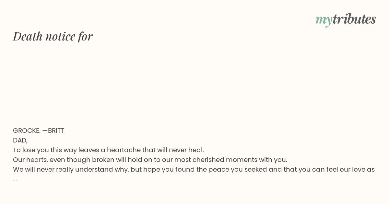Click the "DAD," salutation line
This screenshot has height=204, width=389.
20,141
